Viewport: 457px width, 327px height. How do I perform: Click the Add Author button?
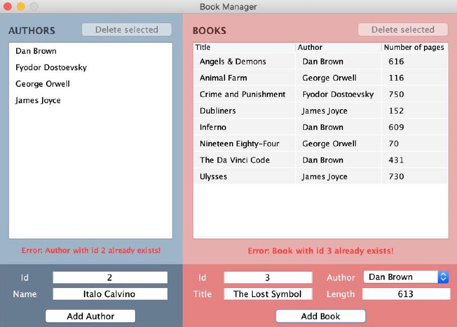click(90, 316)
